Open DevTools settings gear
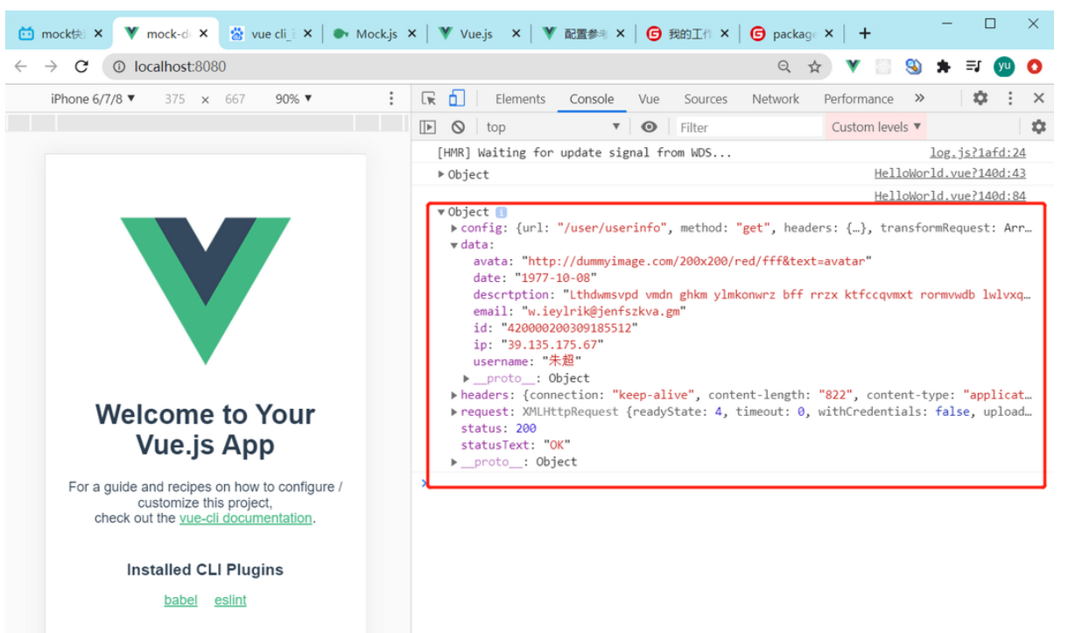 [x=980, y=98]
